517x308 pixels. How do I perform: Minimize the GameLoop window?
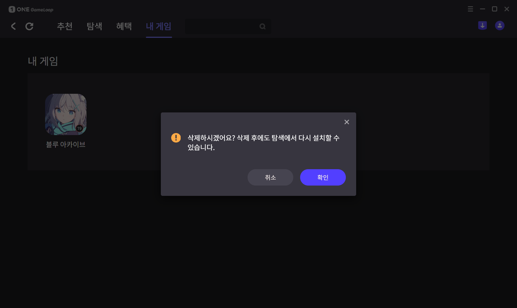[x=483, y=9]
